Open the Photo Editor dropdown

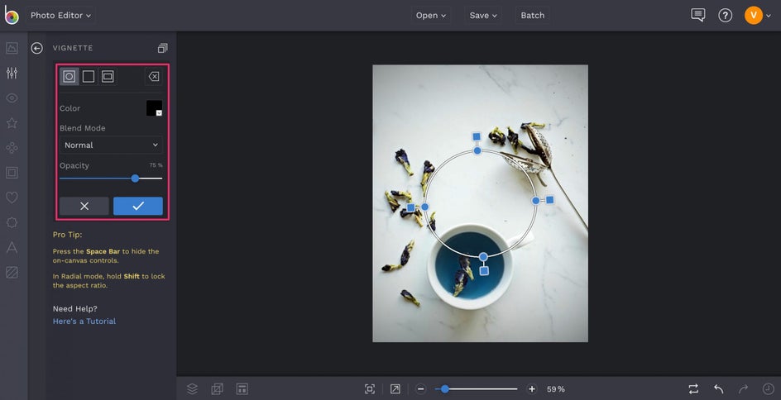tap(60, 16)
